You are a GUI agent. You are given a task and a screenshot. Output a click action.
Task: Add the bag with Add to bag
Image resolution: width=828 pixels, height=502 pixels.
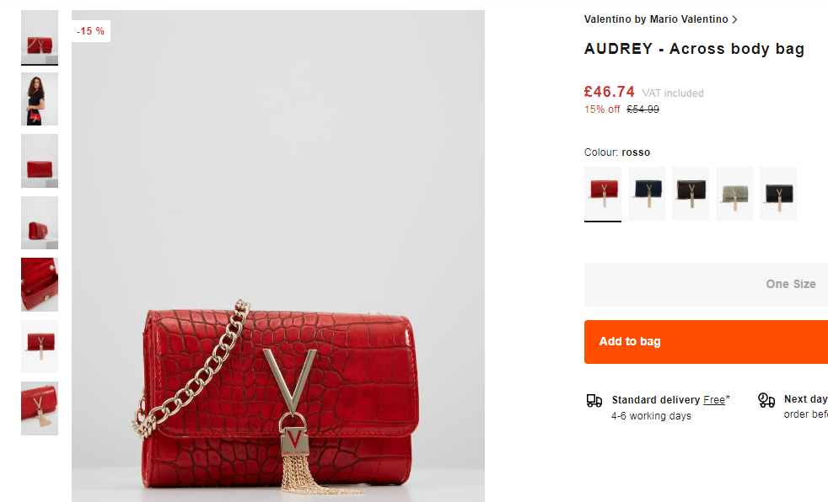tap(706, 342)
